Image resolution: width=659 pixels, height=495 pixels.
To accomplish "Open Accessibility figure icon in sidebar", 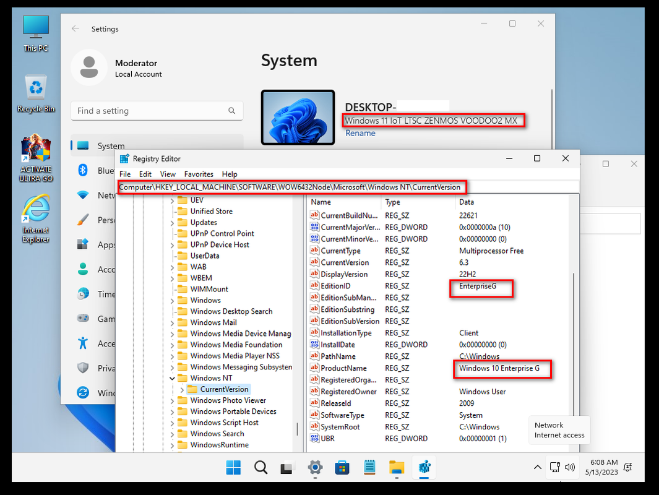I will [x=83, y=343].
